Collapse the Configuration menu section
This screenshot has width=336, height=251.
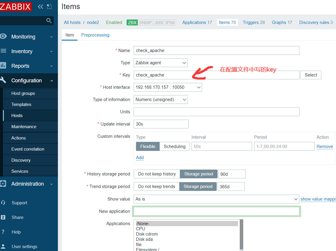29,80
